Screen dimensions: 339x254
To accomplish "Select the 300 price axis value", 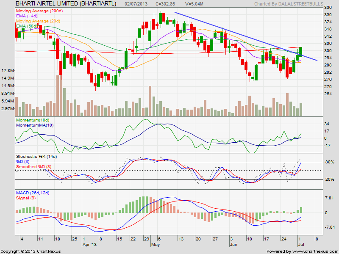I will coord(328,50).
